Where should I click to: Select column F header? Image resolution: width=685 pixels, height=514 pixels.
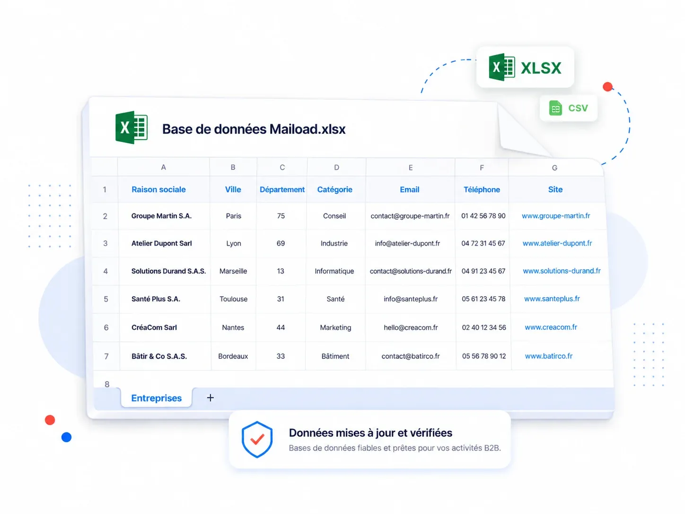[x=482, y=167]
